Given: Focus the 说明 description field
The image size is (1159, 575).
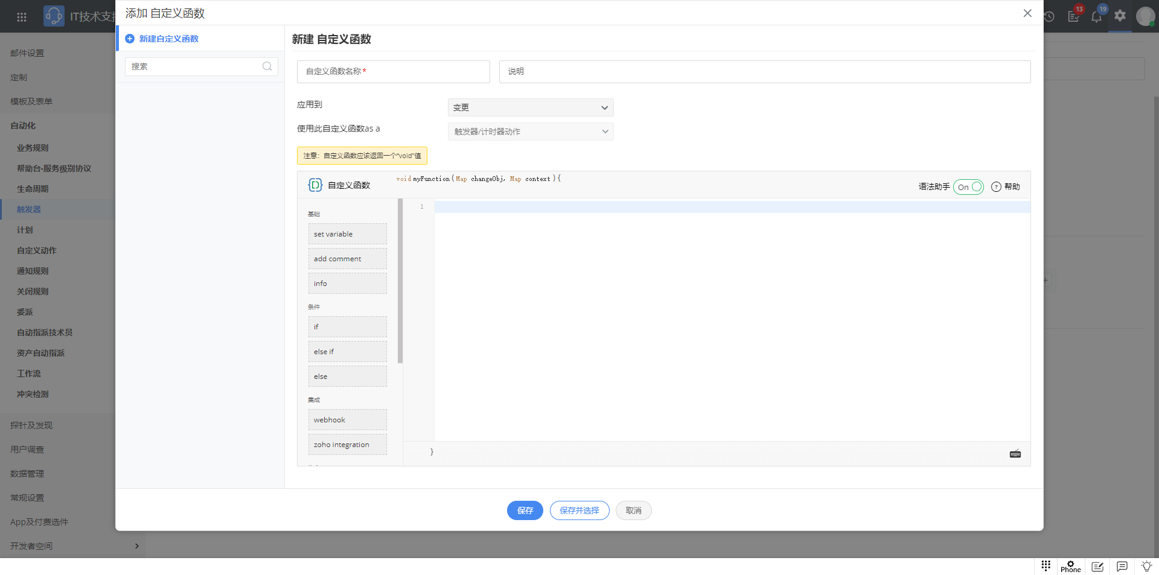Looking at the screenshot, I should coord(765,72).
